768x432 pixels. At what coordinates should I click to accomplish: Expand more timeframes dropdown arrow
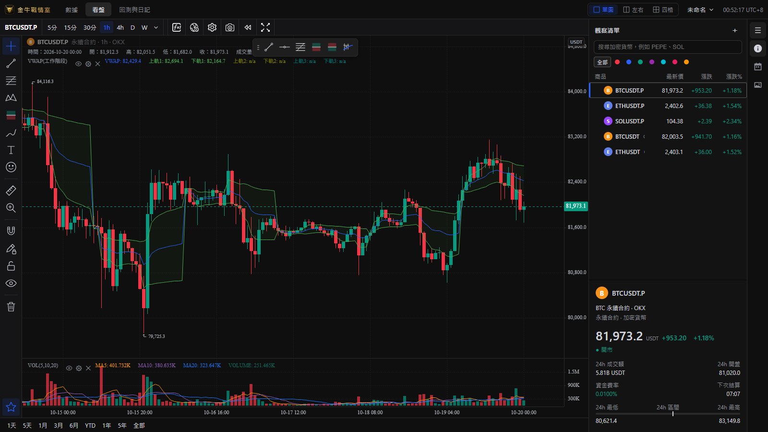156,28
